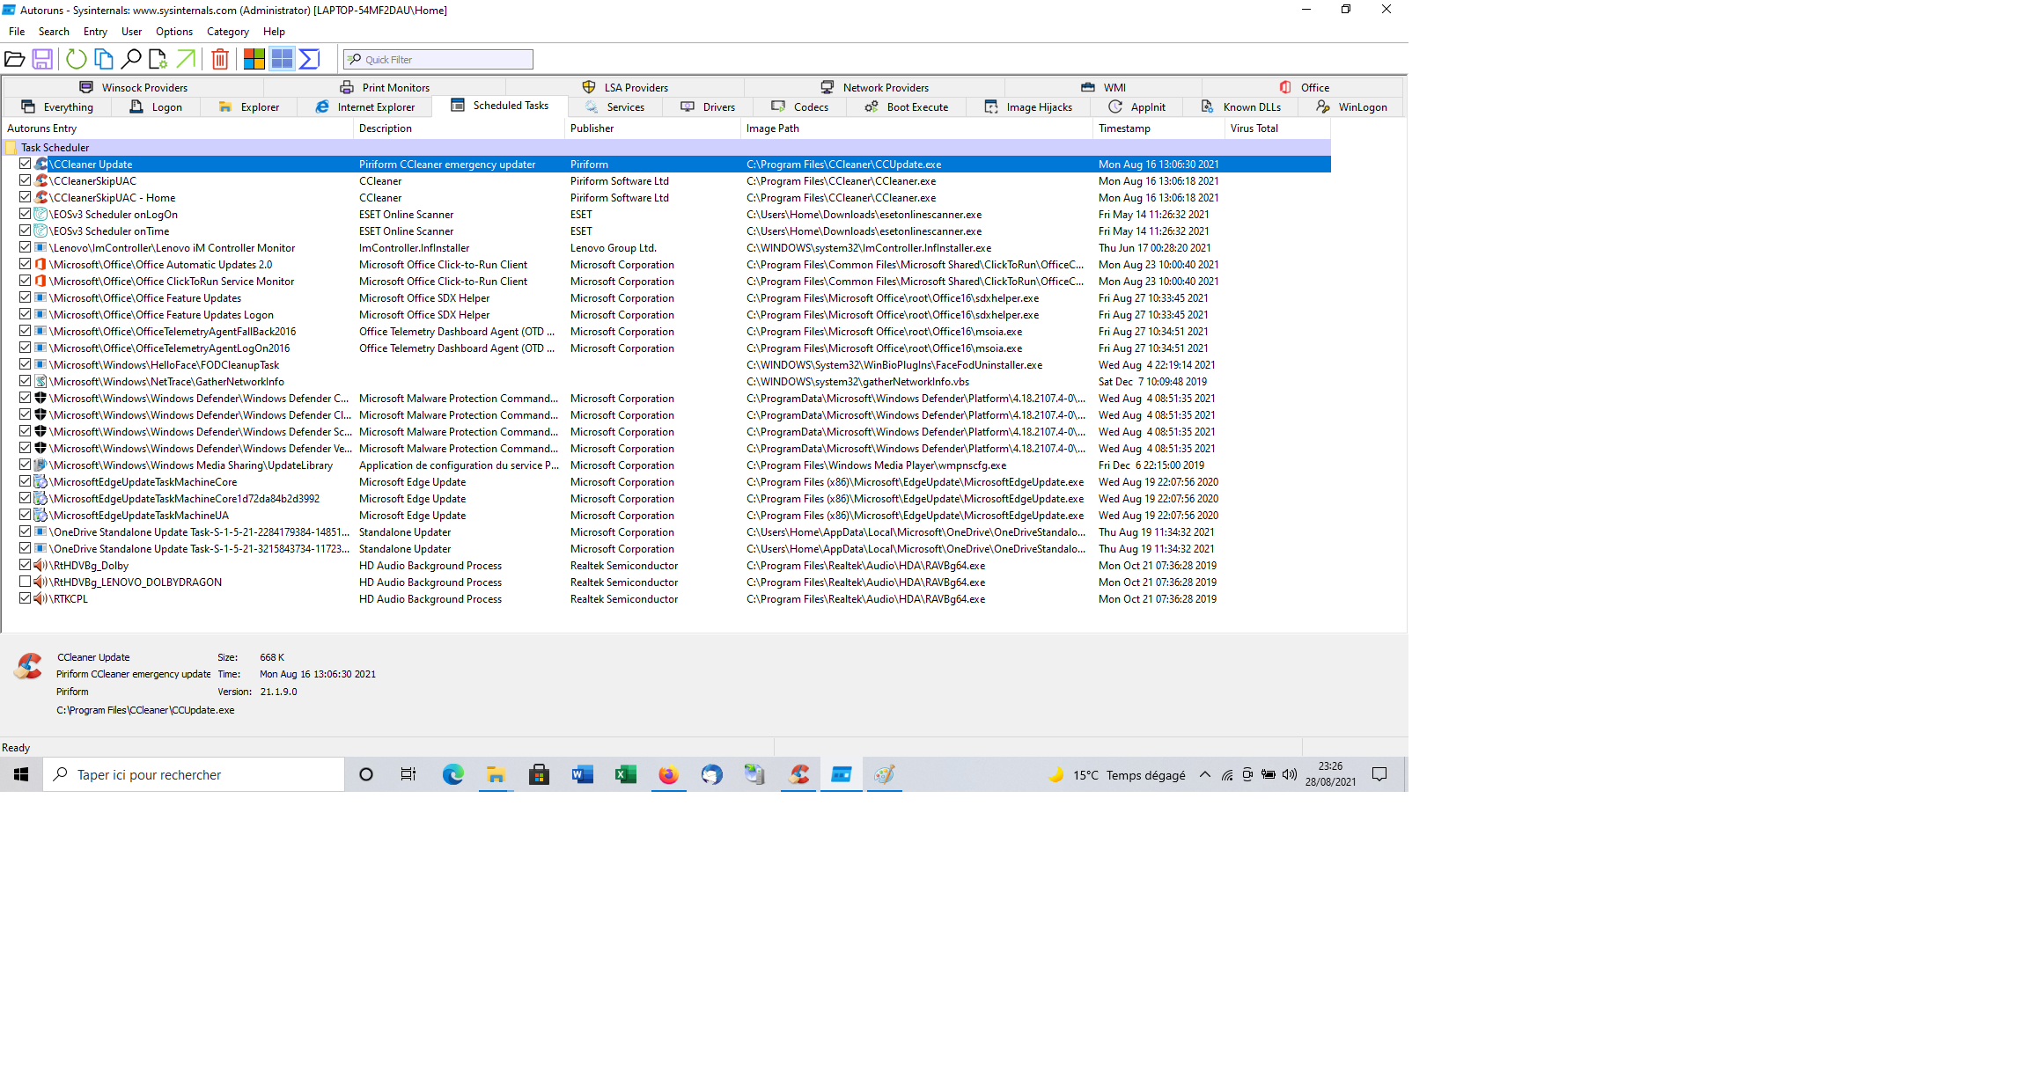Toggle hide Windows entries blue grid icon
The height and width of the screenshot is (1084, 2030).
click(282, 59)
